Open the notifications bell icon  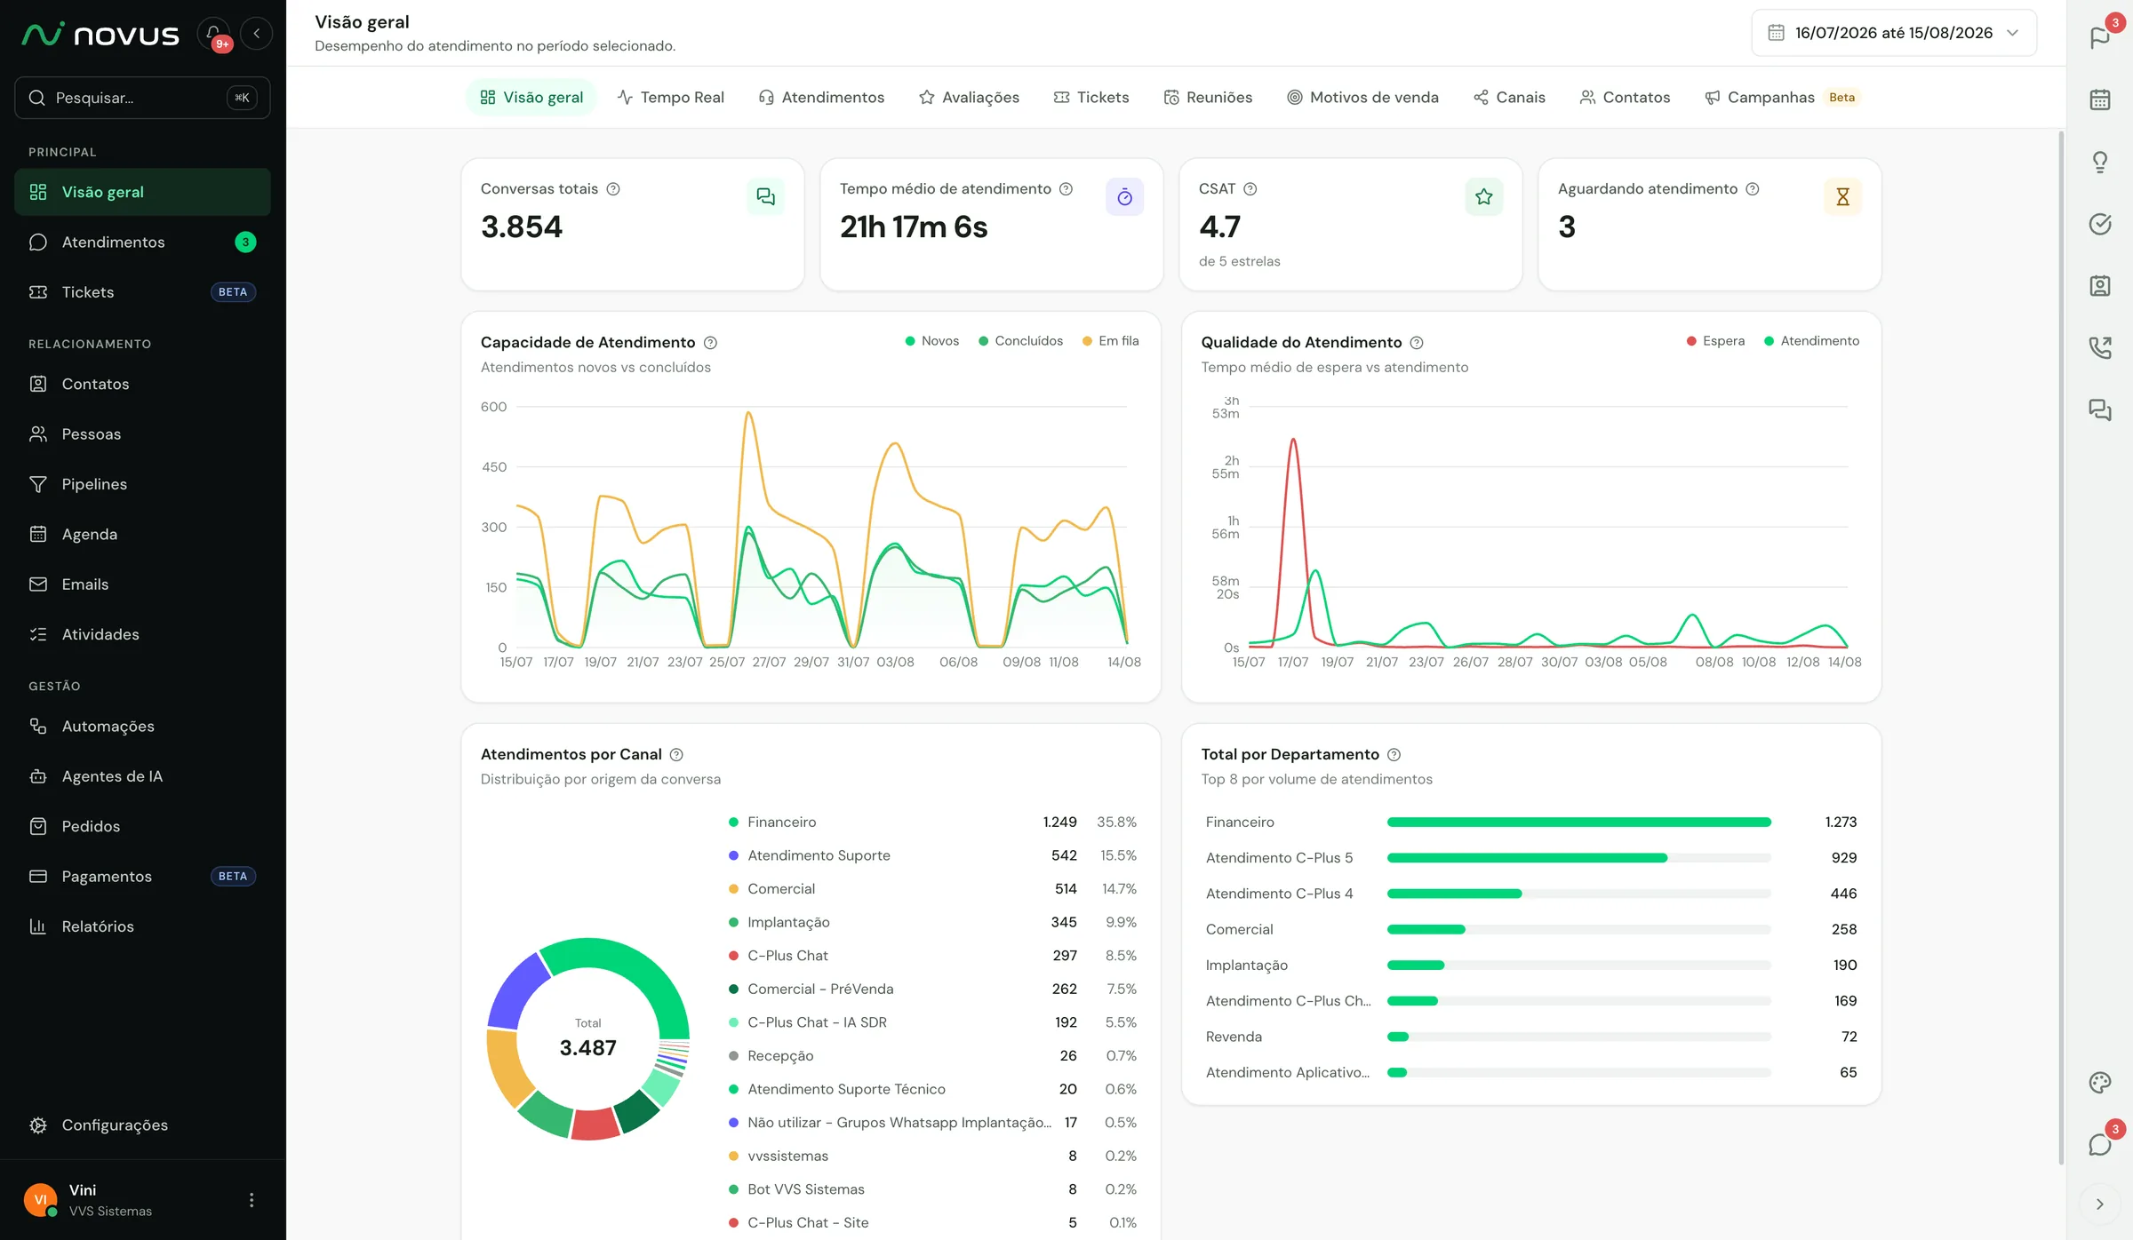(x=213, y=34)
